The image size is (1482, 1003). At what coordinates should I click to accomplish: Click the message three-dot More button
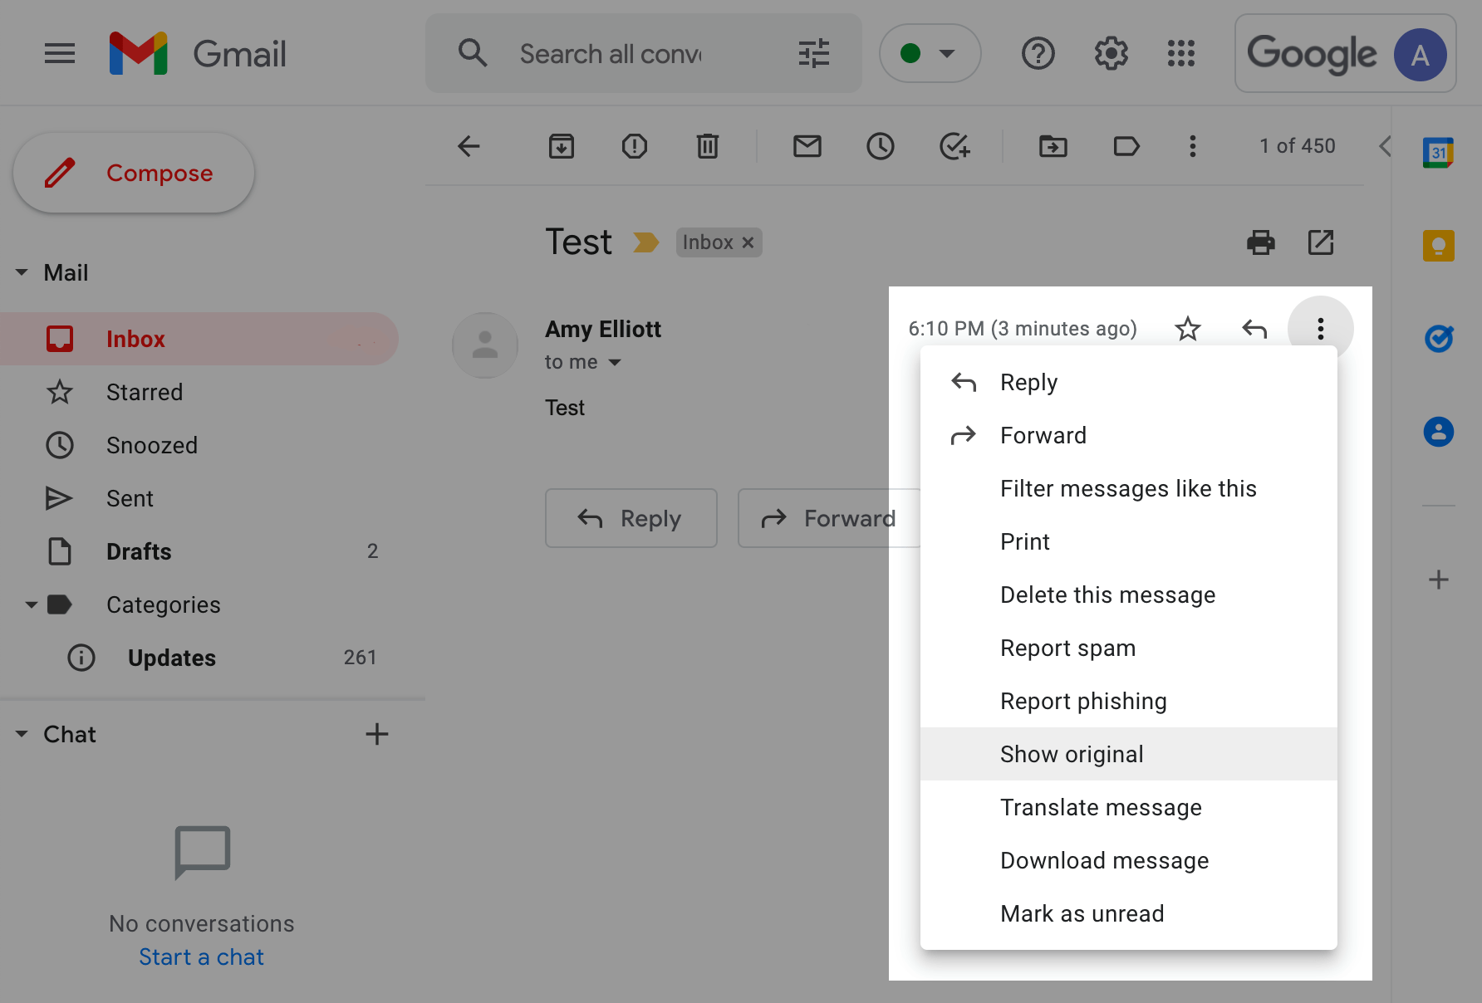click(1320, 329)
